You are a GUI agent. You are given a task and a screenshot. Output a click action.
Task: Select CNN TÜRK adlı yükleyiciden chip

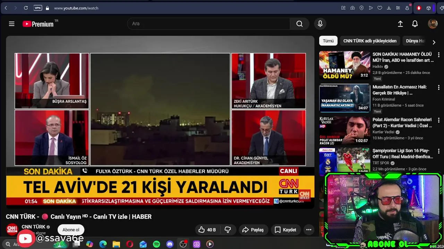coord(370,41)
